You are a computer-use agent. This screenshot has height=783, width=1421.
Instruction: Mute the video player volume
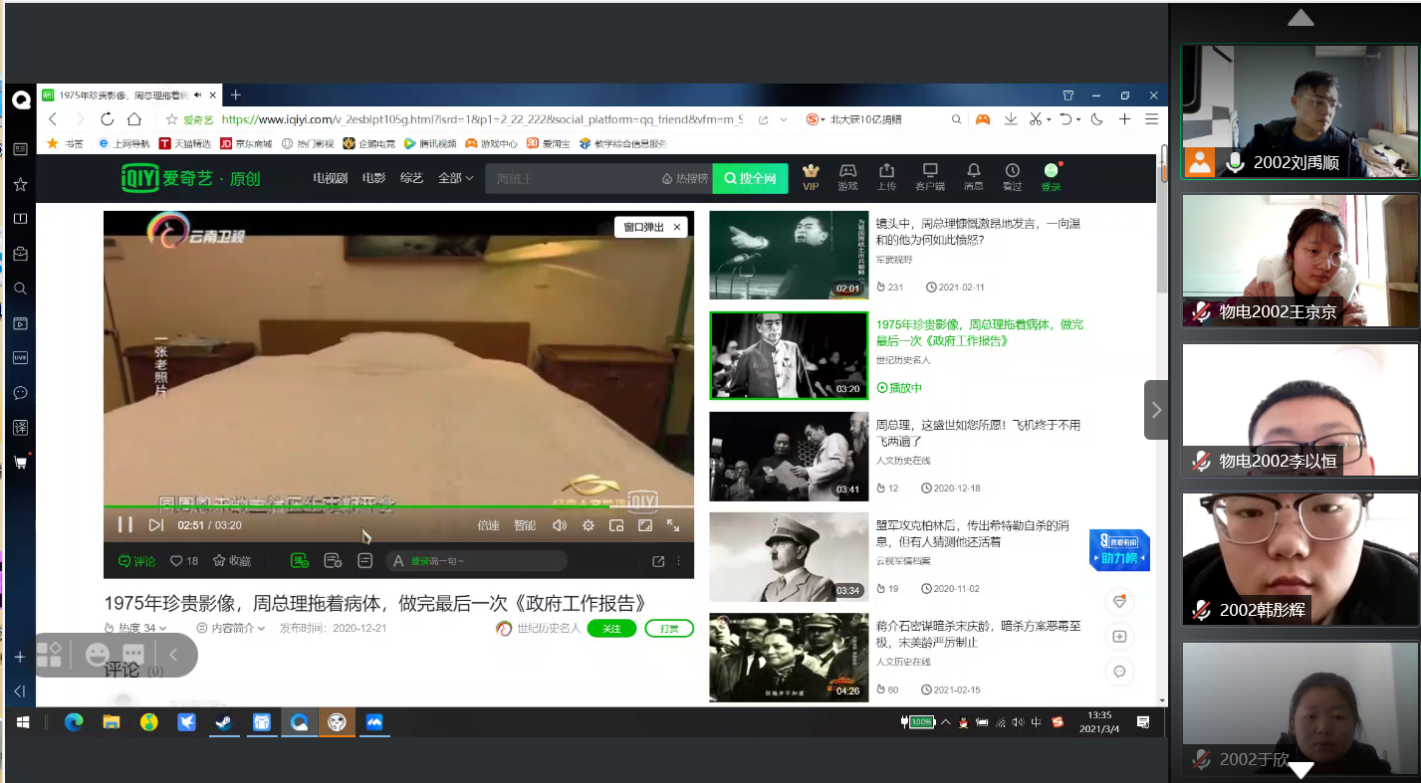[560, 525]
